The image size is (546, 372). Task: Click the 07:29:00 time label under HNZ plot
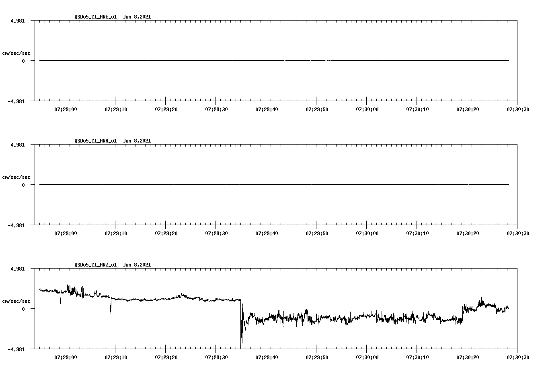click(x=66, y=357)
